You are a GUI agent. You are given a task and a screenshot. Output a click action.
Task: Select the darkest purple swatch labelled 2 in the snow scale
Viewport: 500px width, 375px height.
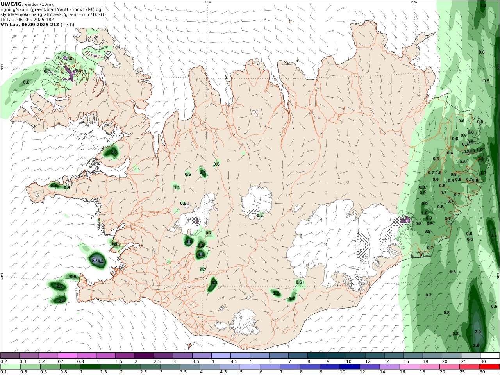[x=144, y=356]
